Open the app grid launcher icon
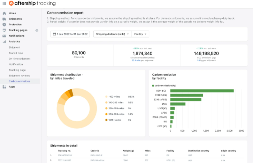This screenshot has height=163, width=253. [x=4, y=3]
